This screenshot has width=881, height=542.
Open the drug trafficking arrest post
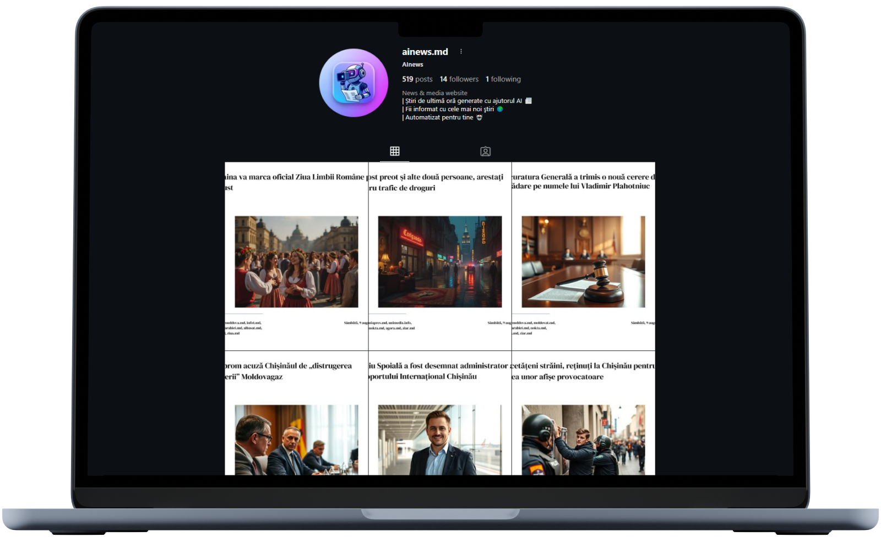click(x=439, y=256)
